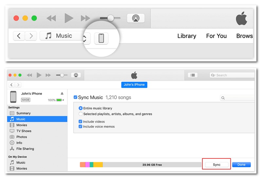Click fast-forward button in upper window

pyautogui.click(x=85, y=18)
